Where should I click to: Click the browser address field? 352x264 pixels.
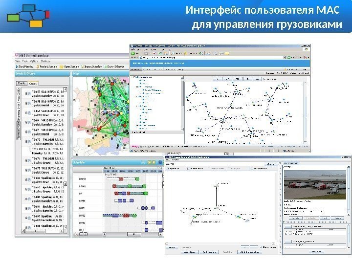(x=211, y=58)
